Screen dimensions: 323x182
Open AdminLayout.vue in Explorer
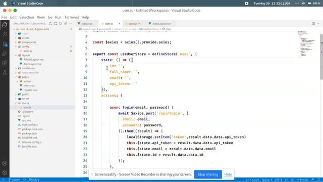[x=34, y=60]
